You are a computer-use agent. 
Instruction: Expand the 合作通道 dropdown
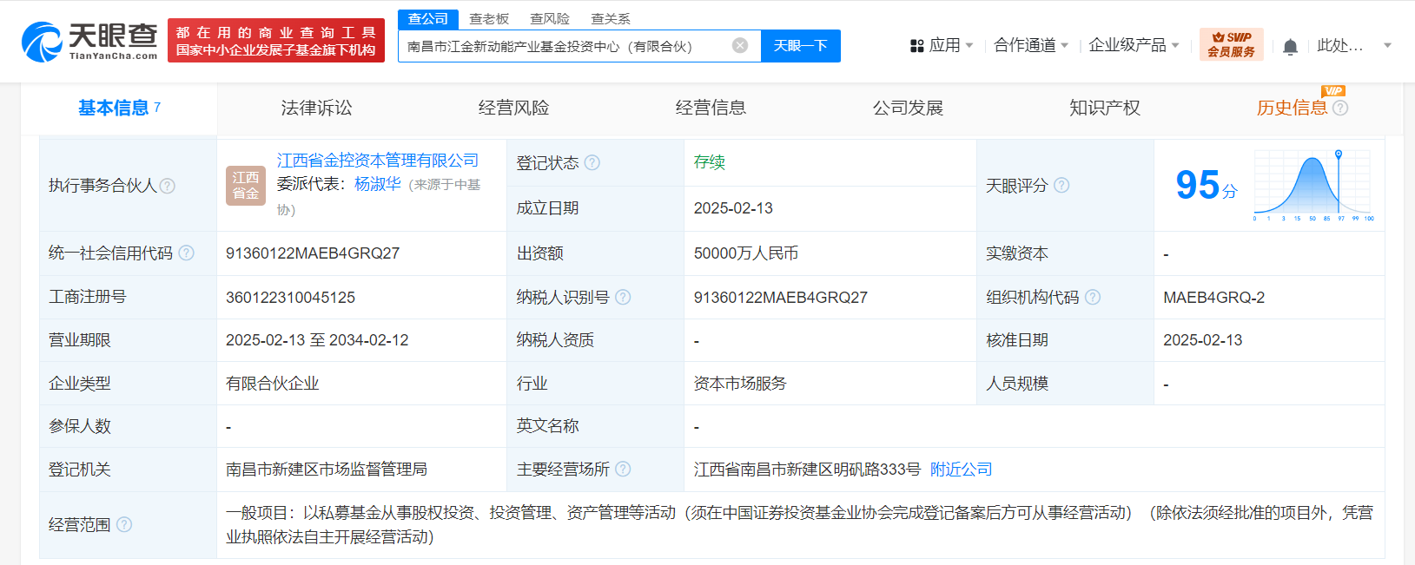(1030, 46)
